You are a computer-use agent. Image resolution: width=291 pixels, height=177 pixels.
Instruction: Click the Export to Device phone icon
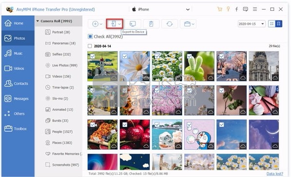(114, 24)
